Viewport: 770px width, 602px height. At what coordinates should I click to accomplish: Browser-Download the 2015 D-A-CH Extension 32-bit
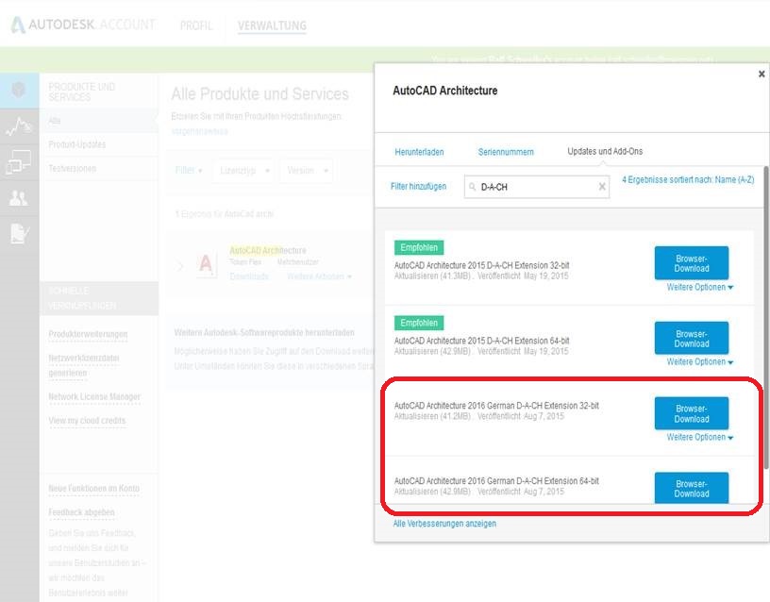(692, 263)
